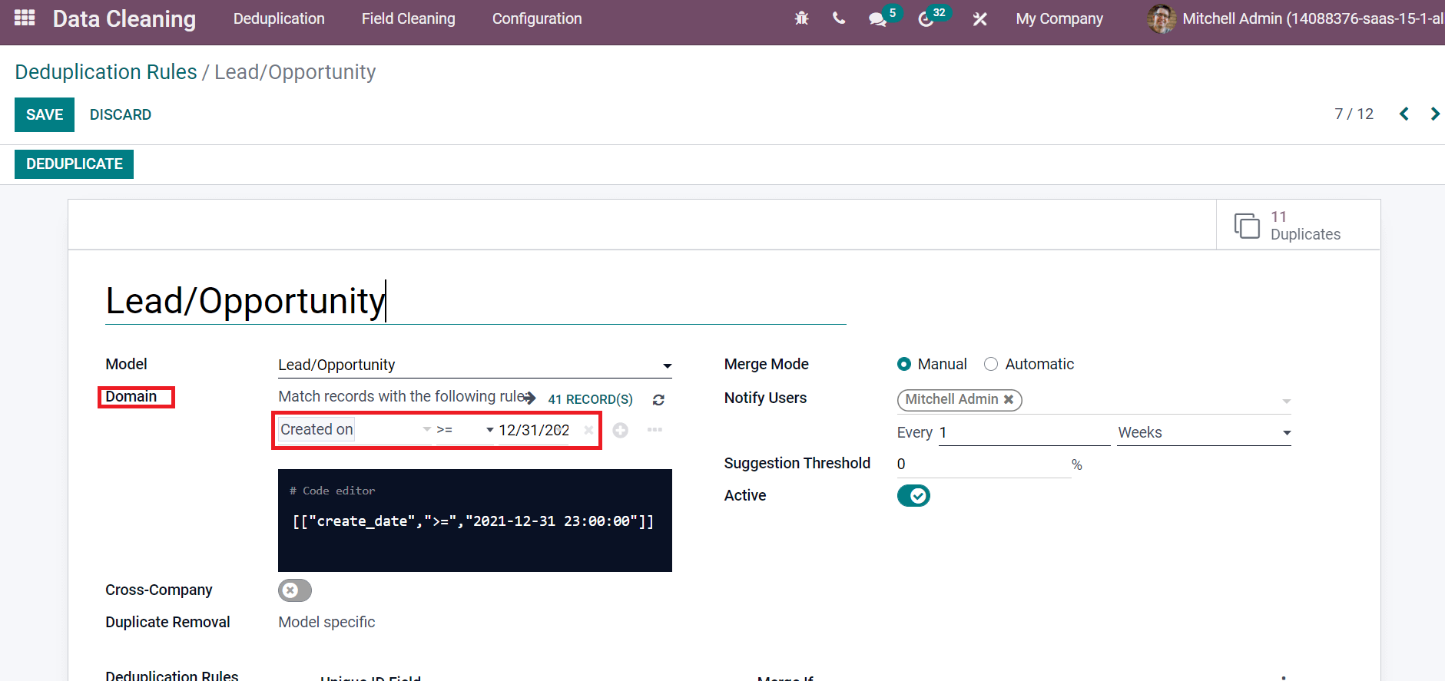Click the pager text 7 / 12
Screen dimensions: 1445x681
1354,114
